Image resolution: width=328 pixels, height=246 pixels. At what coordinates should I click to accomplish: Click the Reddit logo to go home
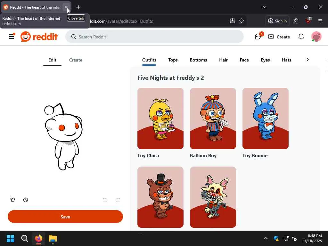[x=39, y=37]
